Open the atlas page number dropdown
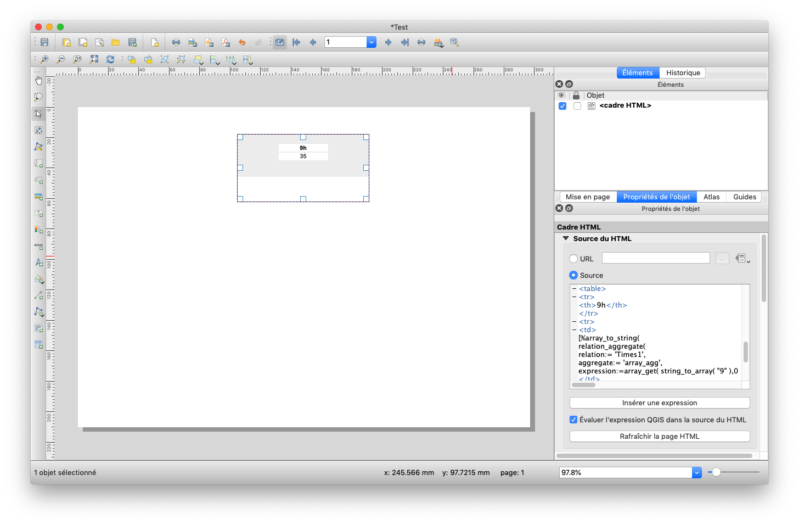799x525 pixels. point(372,42)
